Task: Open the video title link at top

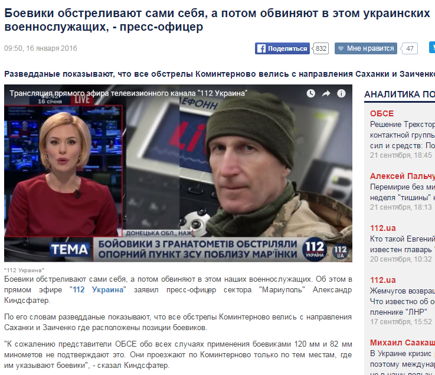Action: pos(128,93)
